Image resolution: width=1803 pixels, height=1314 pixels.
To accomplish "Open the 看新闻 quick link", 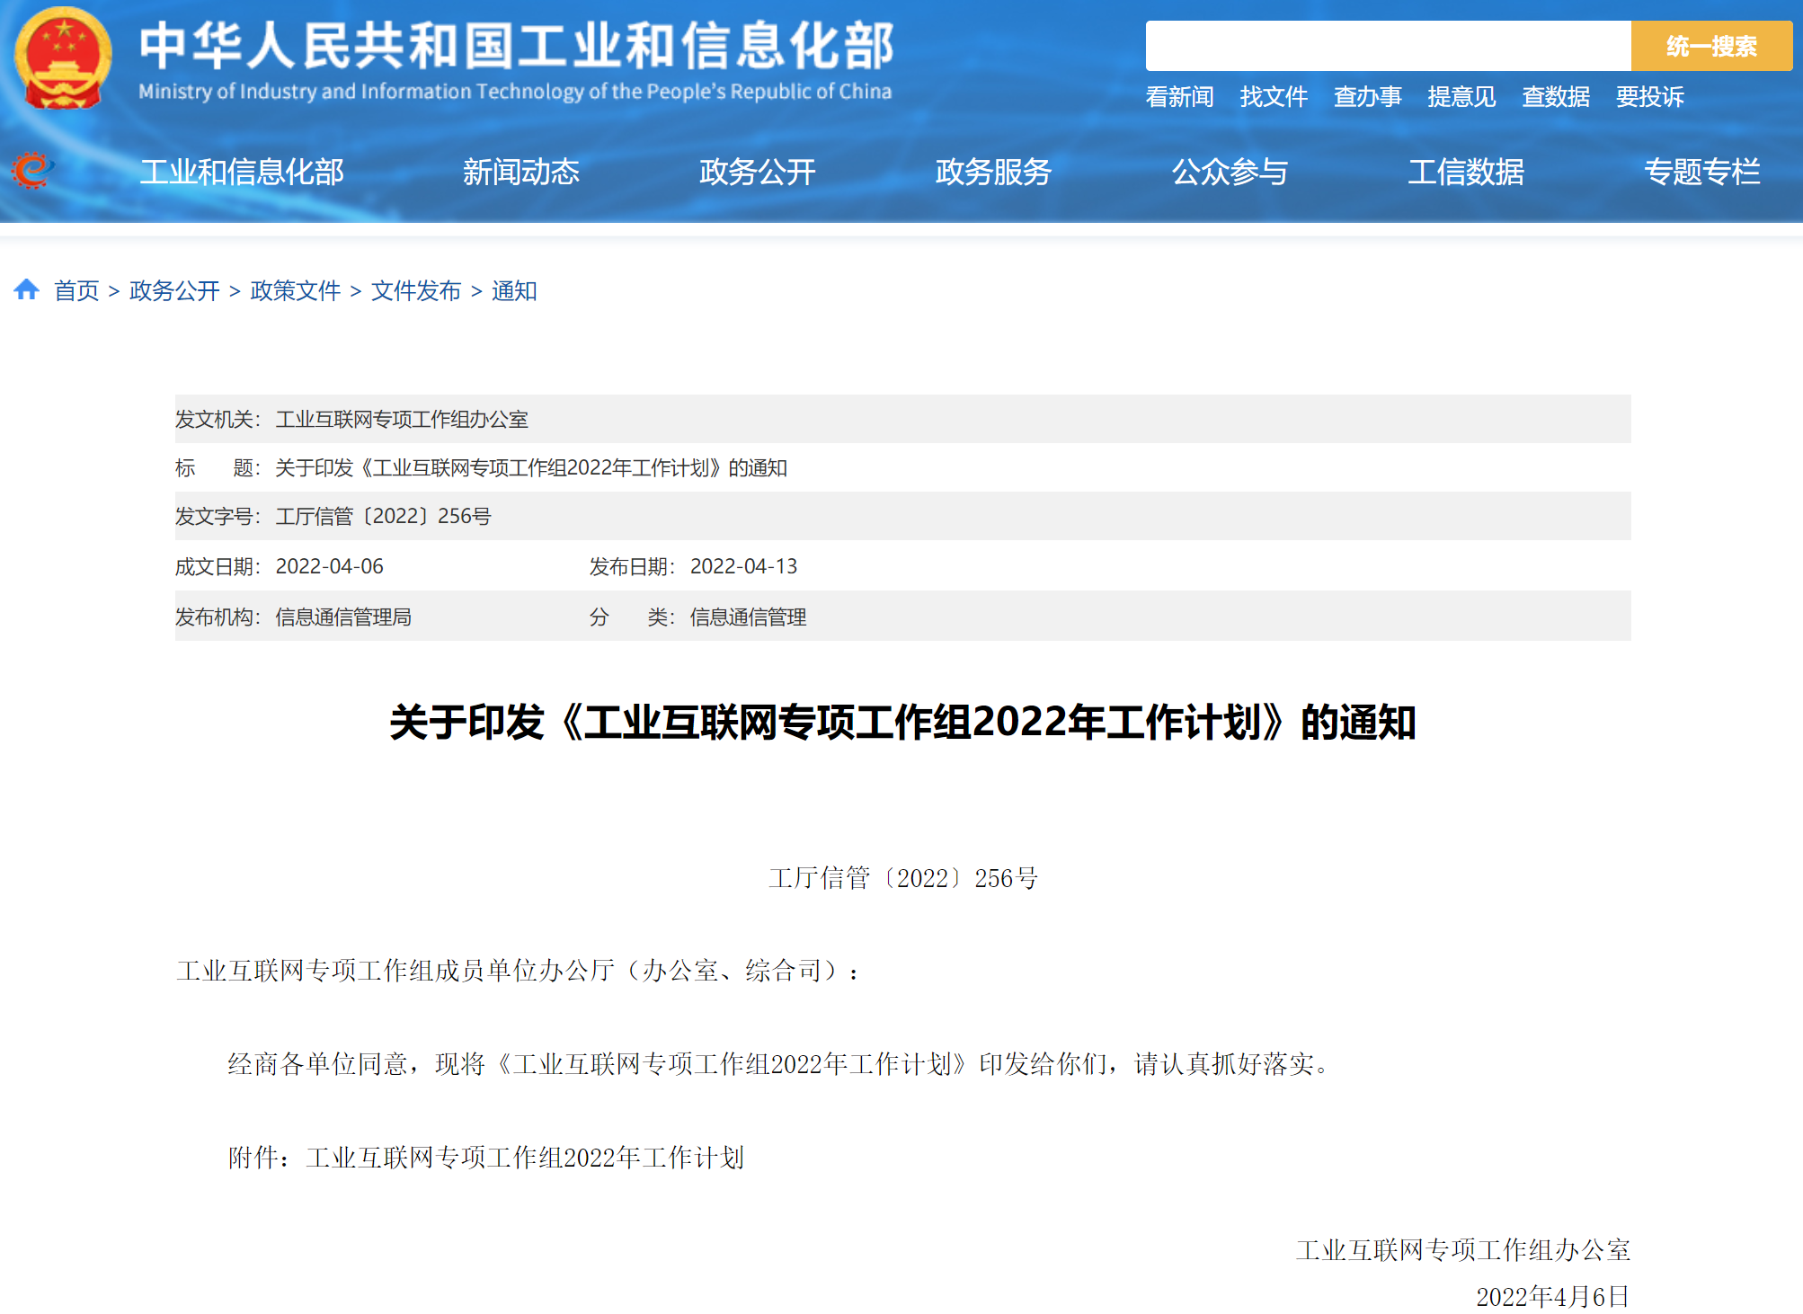I will click(1179, 96).
